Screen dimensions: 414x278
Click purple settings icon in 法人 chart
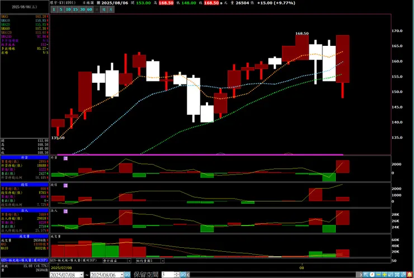65,211
